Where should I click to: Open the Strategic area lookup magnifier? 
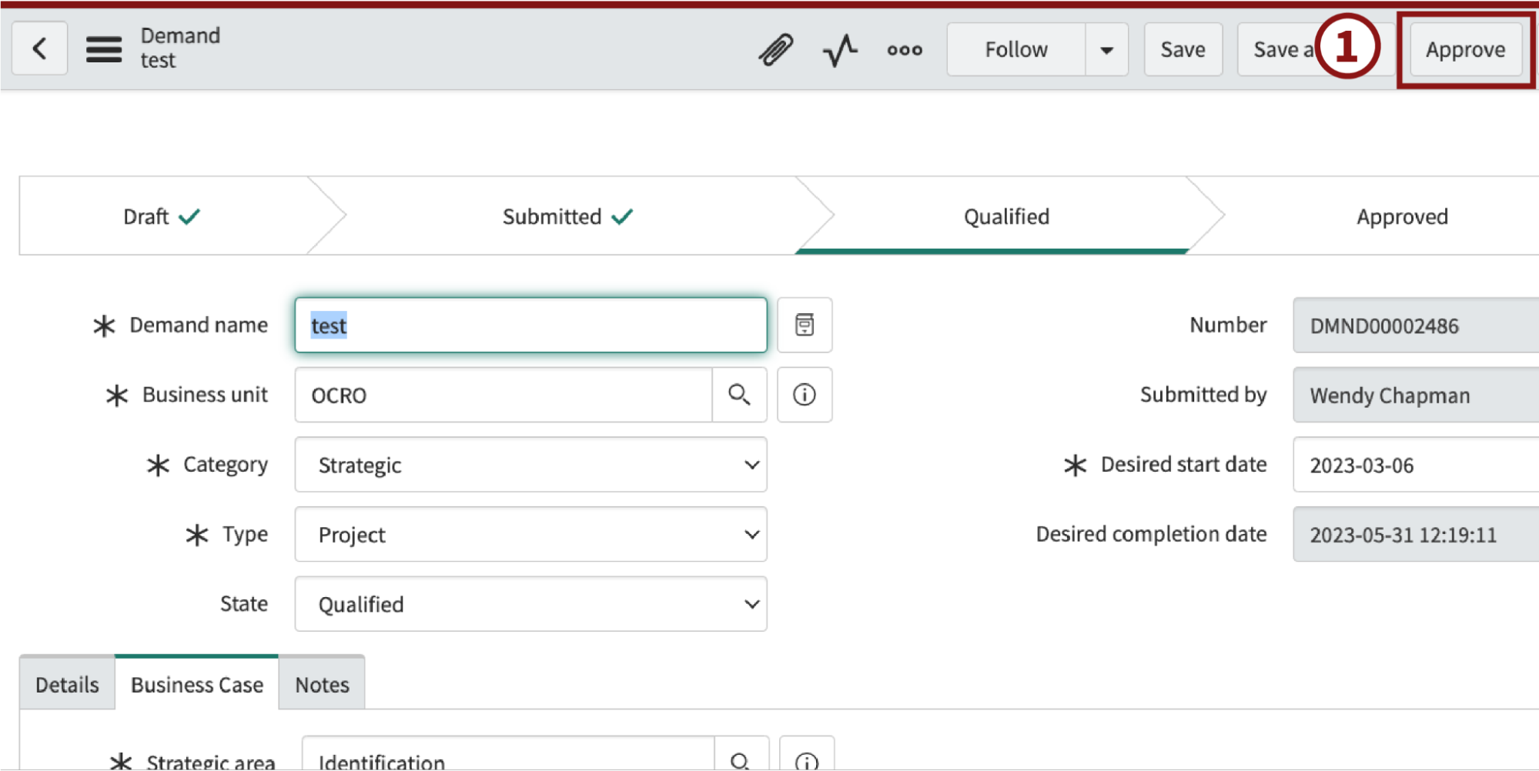(x=740, y=760)
